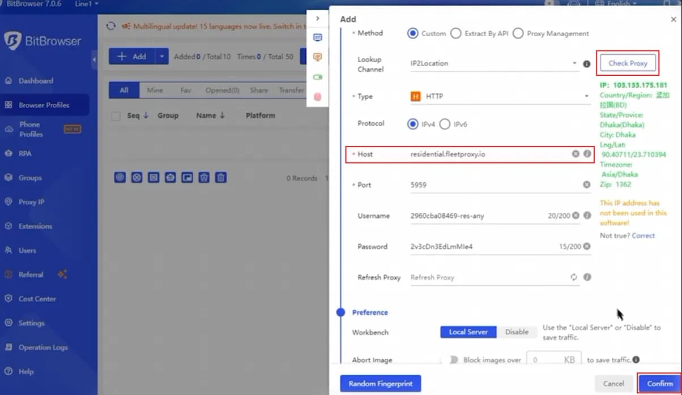Choose Local Server for Workbench
Screen dimensions: 682x395
point(468,332)
